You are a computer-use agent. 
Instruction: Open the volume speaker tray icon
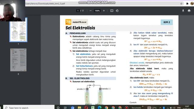click(175, 108)
